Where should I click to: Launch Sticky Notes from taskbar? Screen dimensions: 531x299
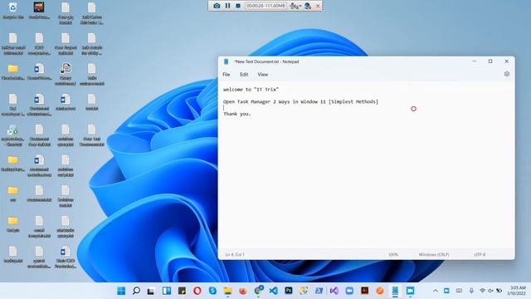(x=182, y=291)
